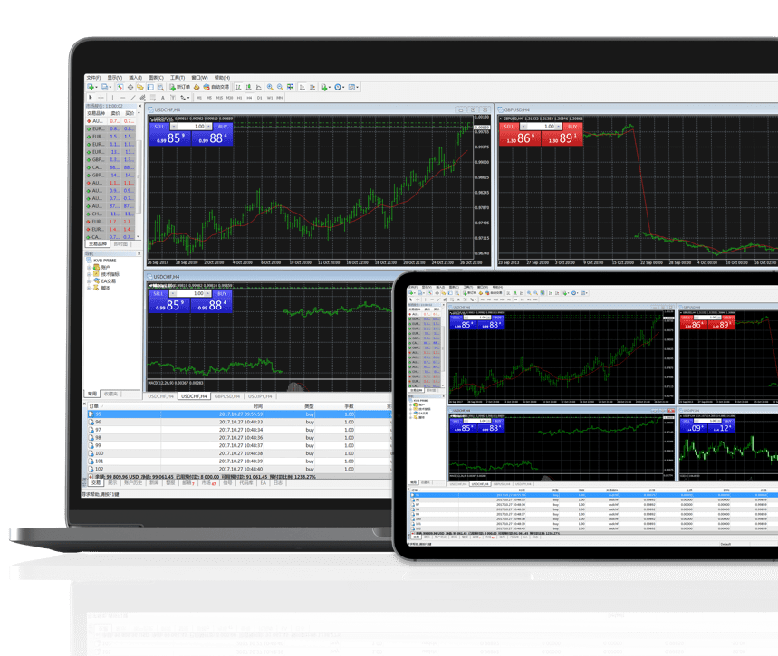Select the crosshair tool in drawing toolbar
The image size is (778, 656).
coord(101,98)
